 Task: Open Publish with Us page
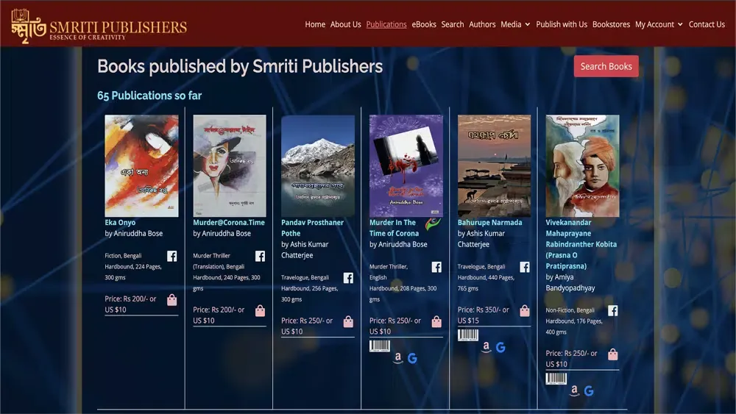[x=562, y=24]
